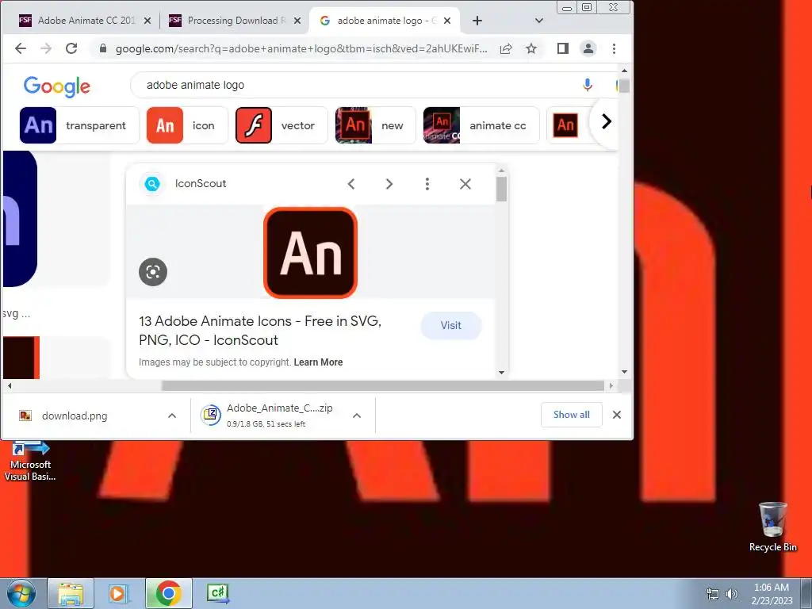Select Microsoft Visual Basic desktop shortcut
Viewport: 812px width, 609px height.
pyautogui.click(x=30, y=462)
